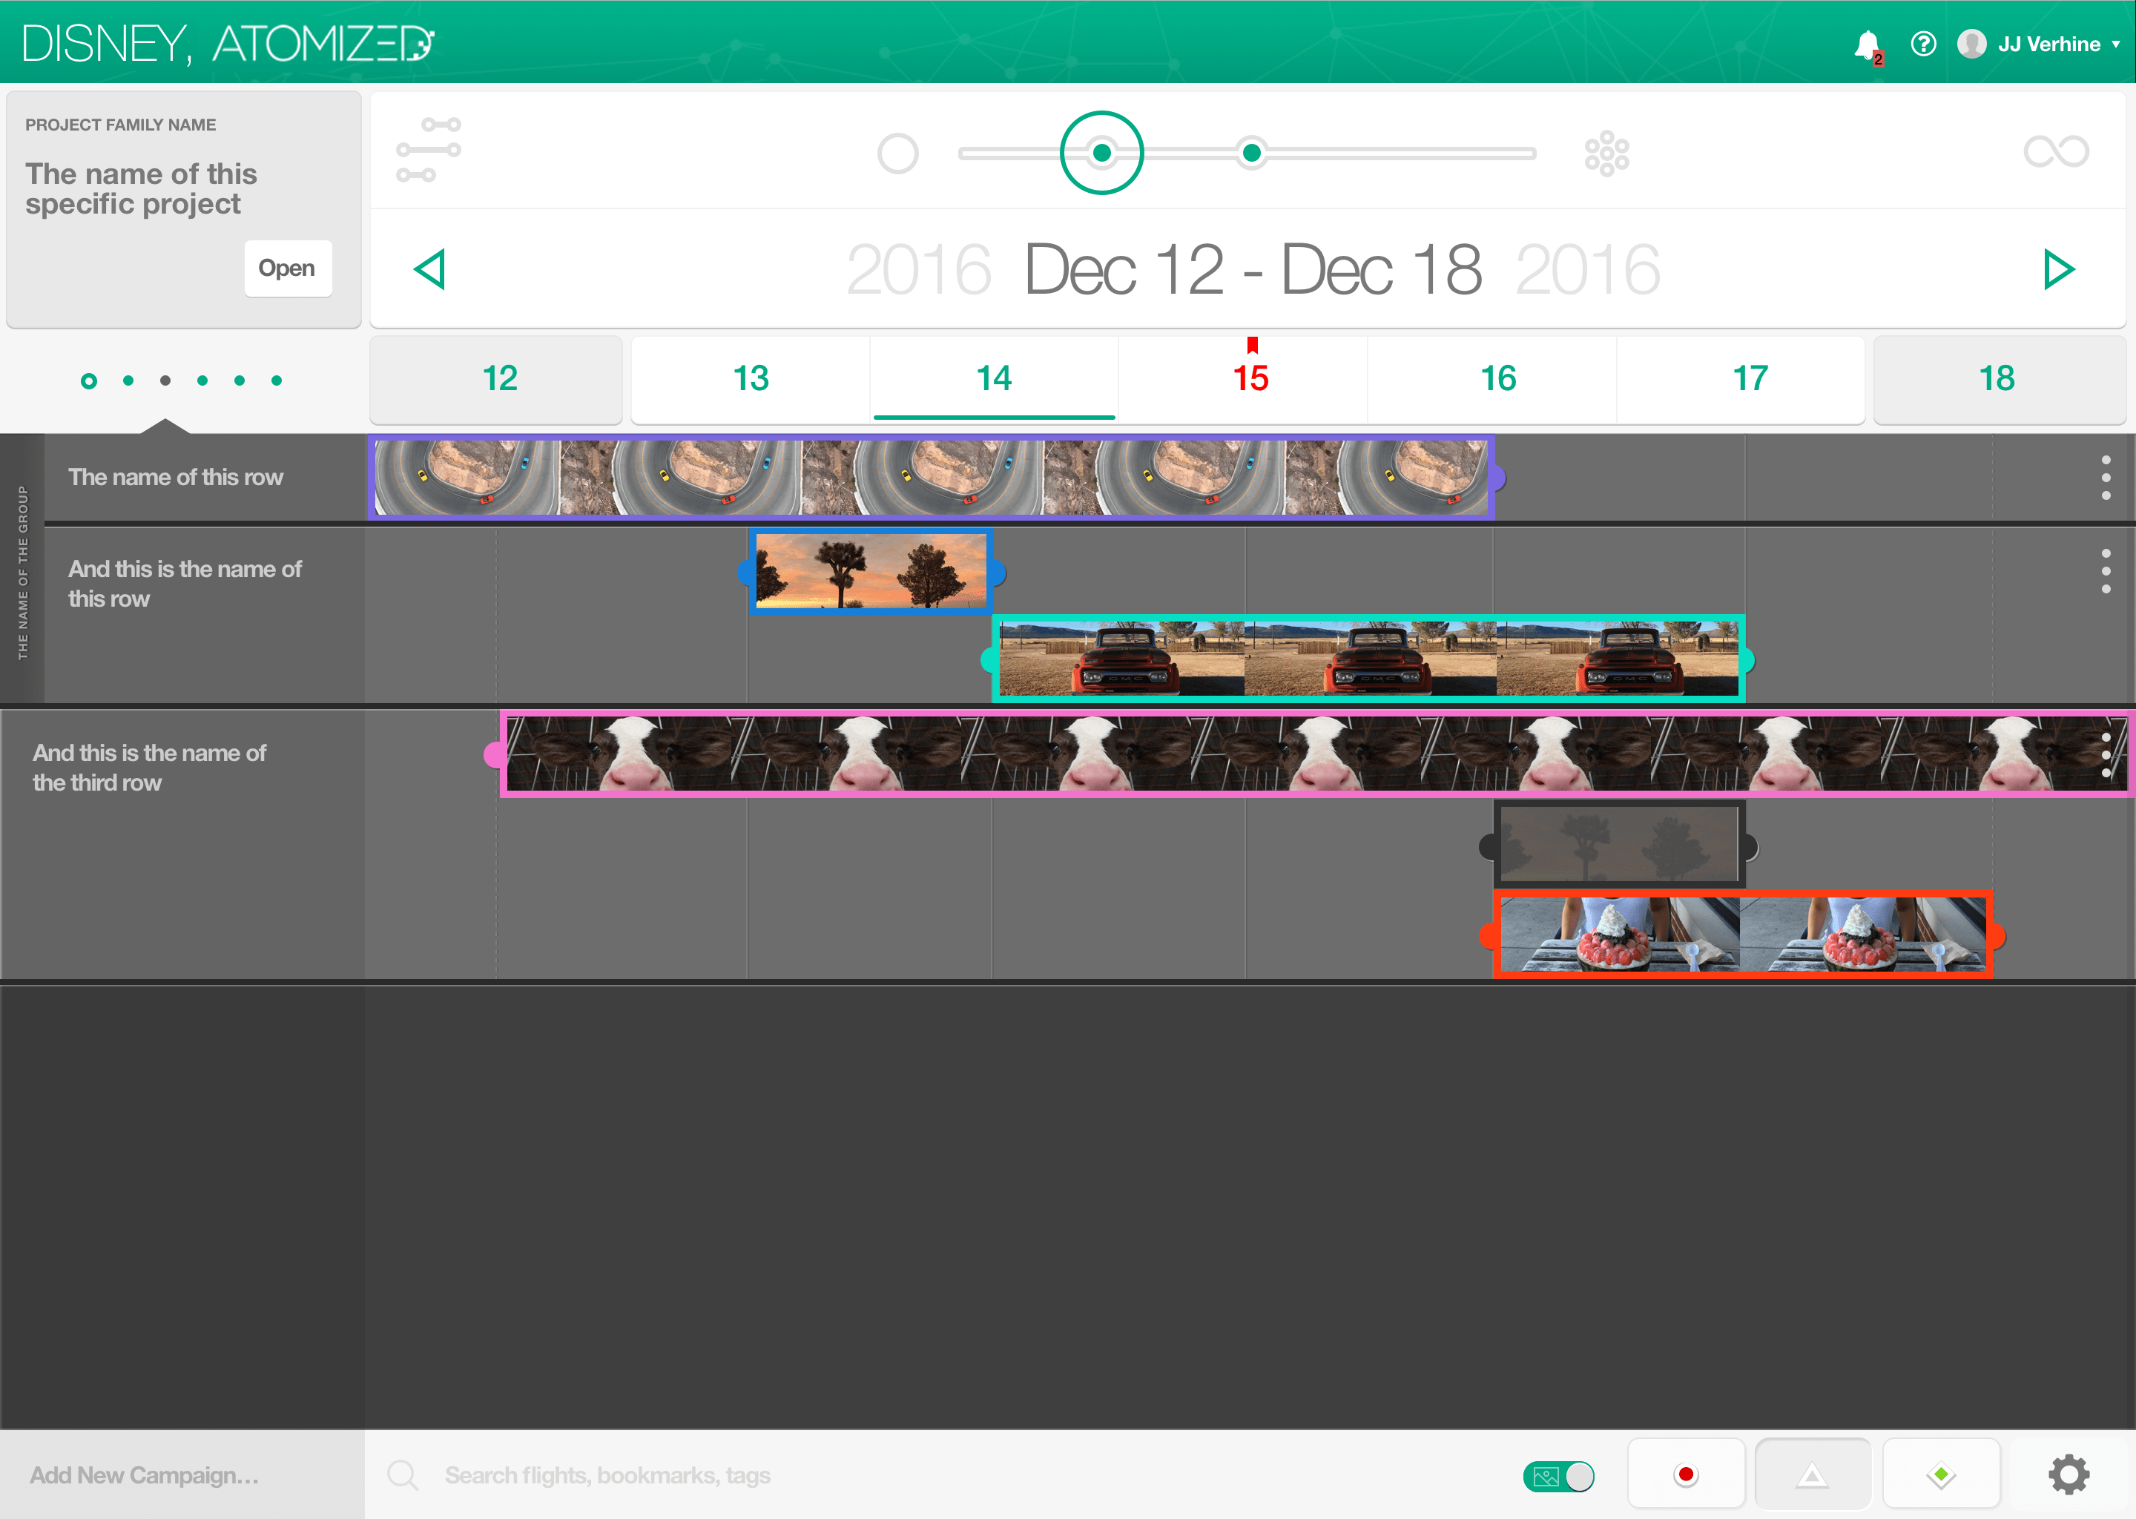
Task: Open the first row's three-dot menu
Action: click(2105, 478)
